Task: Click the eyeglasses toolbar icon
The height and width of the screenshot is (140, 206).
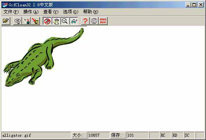Action: click(74, 21)
